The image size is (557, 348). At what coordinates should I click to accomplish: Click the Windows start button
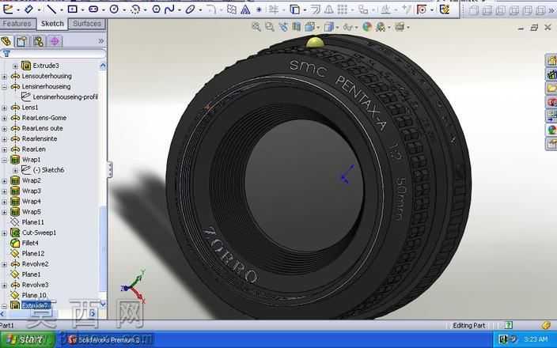(x=28, y=339)
